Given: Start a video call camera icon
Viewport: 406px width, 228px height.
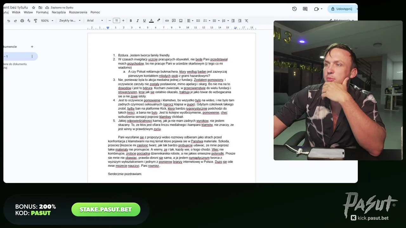Looking at the screenshot, I should [x=316, y=9].
